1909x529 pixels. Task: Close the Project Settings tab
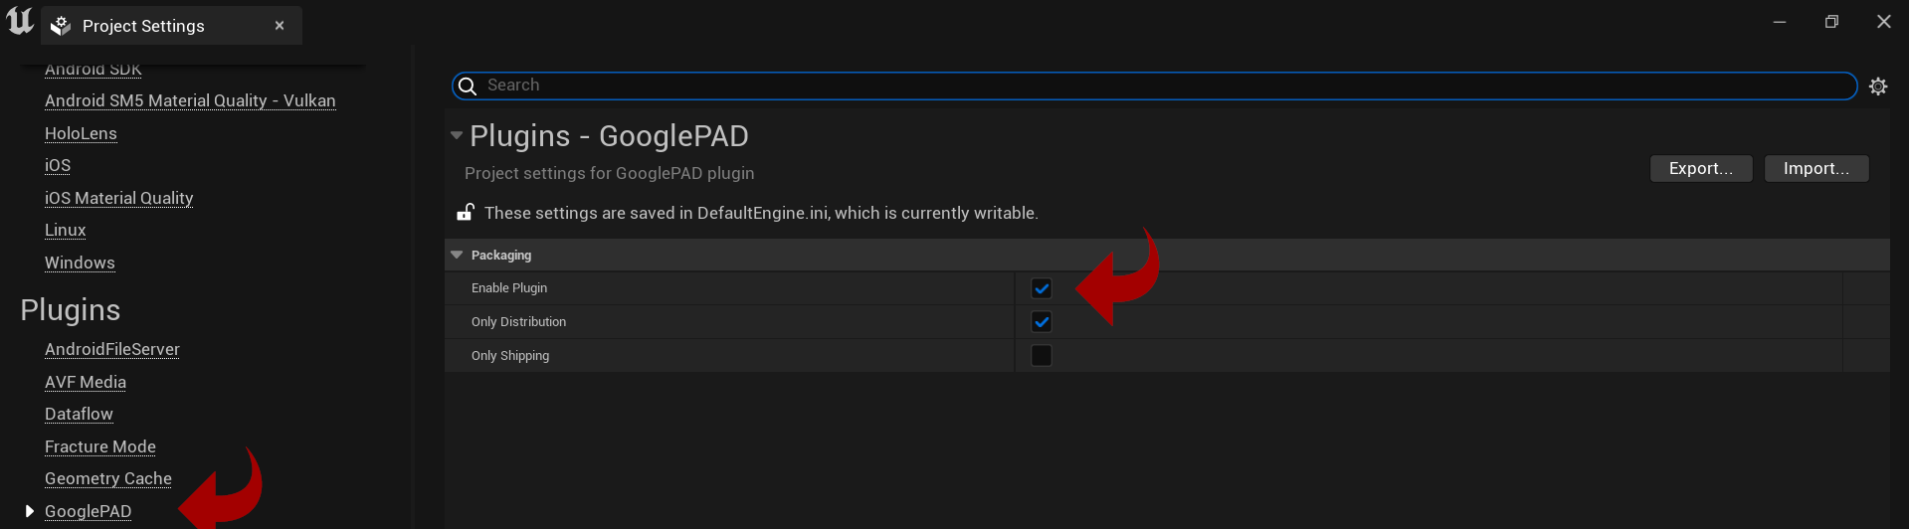coord(280,26)
